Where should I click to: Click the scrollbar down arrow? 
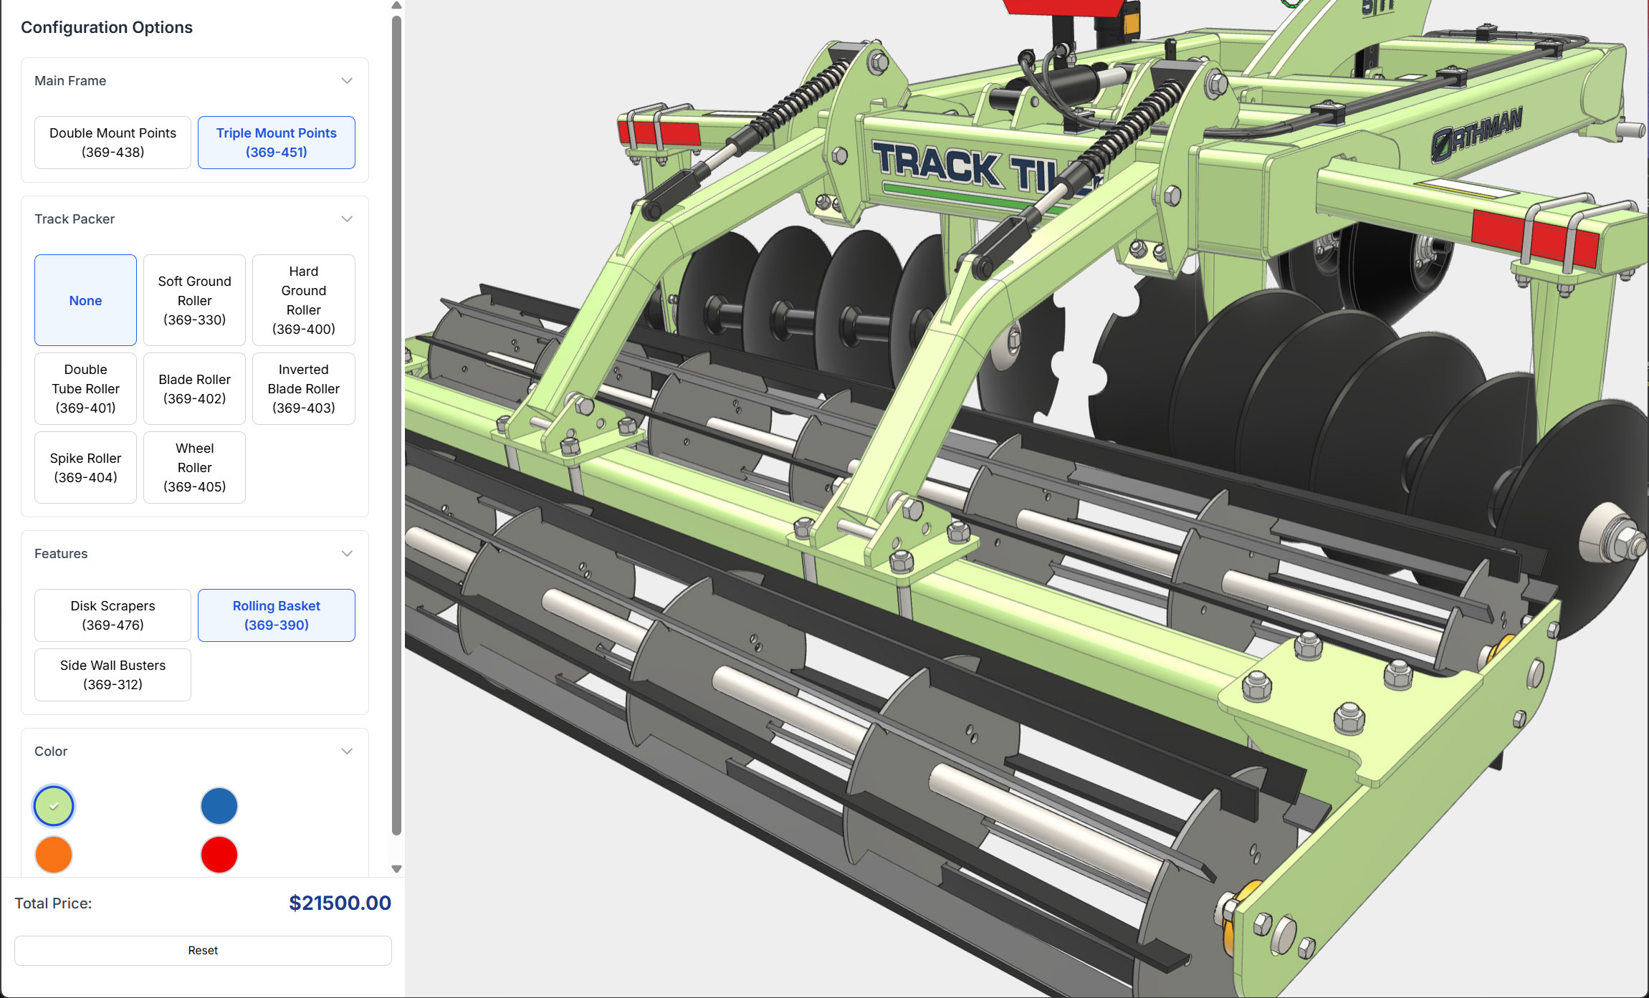point(396,869)
